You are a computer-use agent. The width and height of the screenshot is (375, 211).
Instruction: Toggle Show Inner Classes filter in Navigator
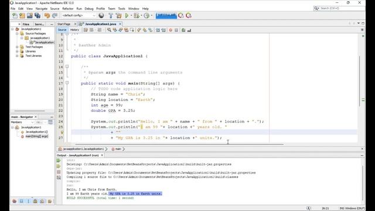(42, 201)
